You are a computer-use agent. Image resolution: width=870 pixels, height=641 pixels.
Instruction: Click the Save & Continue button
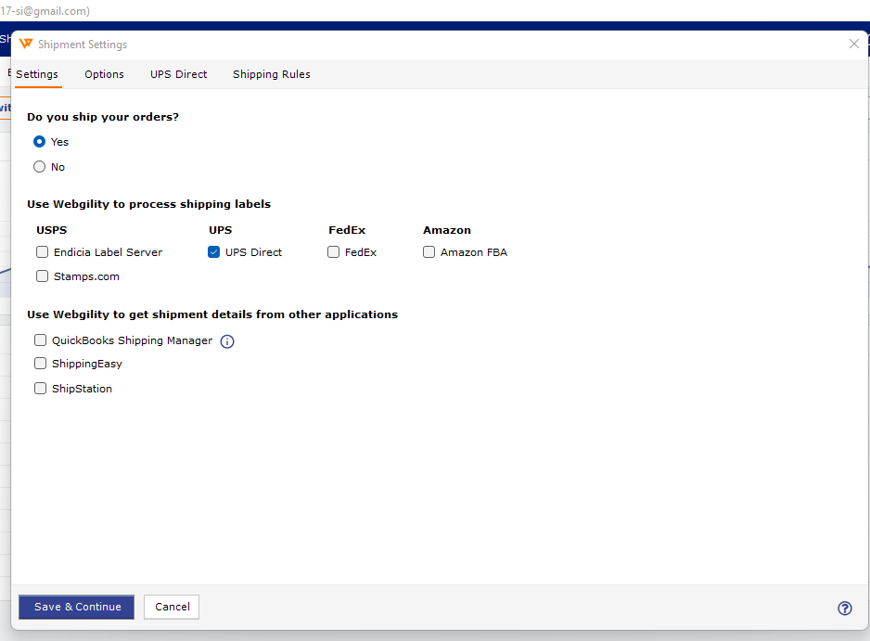click(x=77, y=608)
